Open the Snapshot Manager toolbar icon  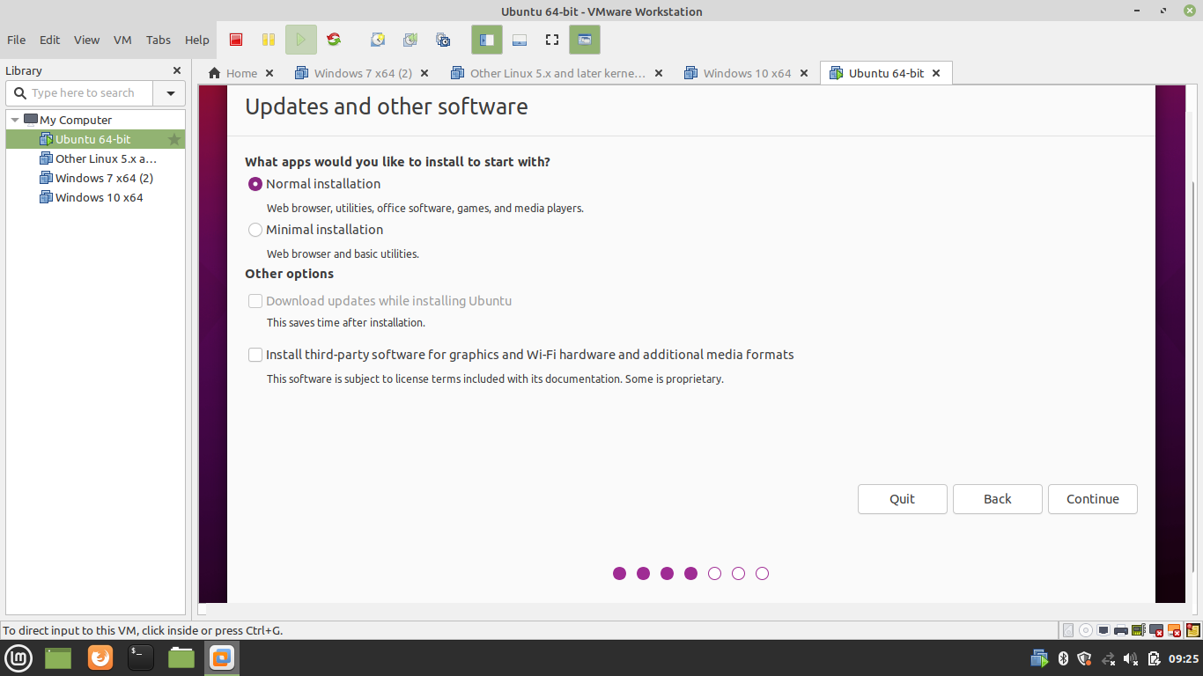(443, 40)
